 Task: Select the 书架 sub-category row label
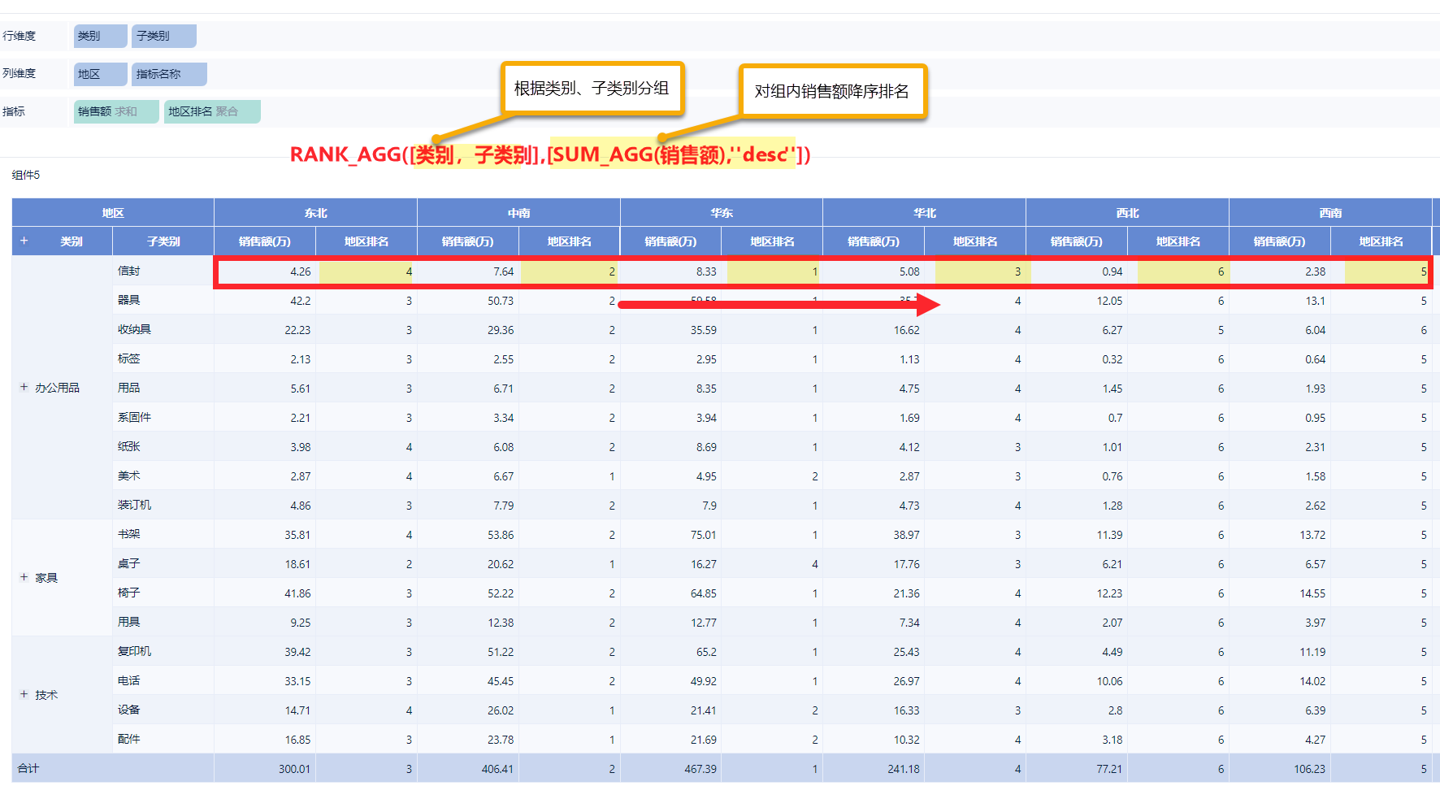(x=129, y=534)
